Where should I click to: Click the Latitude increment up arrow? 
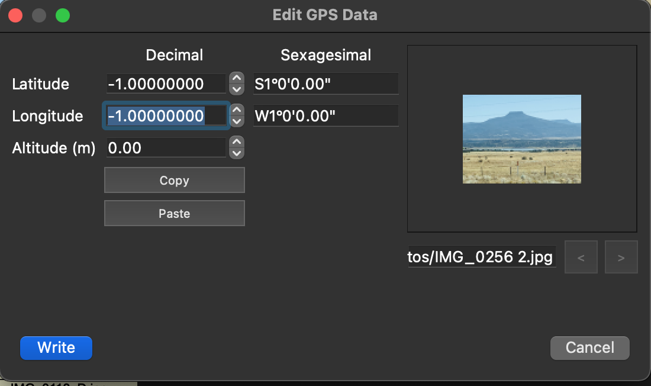coord(237,78)
